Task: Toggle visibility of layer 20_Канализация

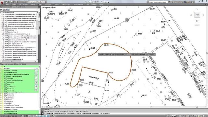Action: (1, 96)
